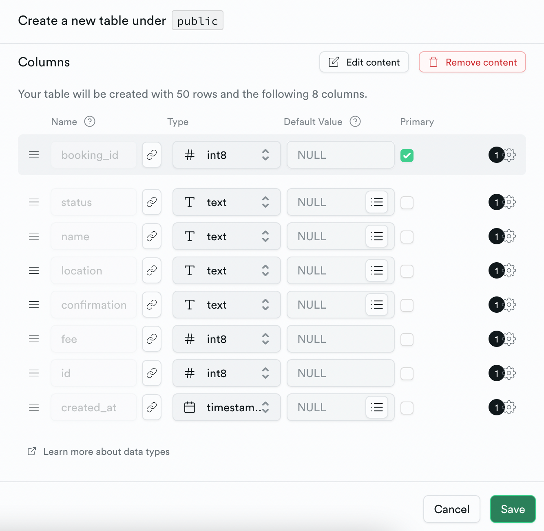Viewport: 544px width, 531px height.
Task: Open settings gear for name row
Action: [509, 236]
